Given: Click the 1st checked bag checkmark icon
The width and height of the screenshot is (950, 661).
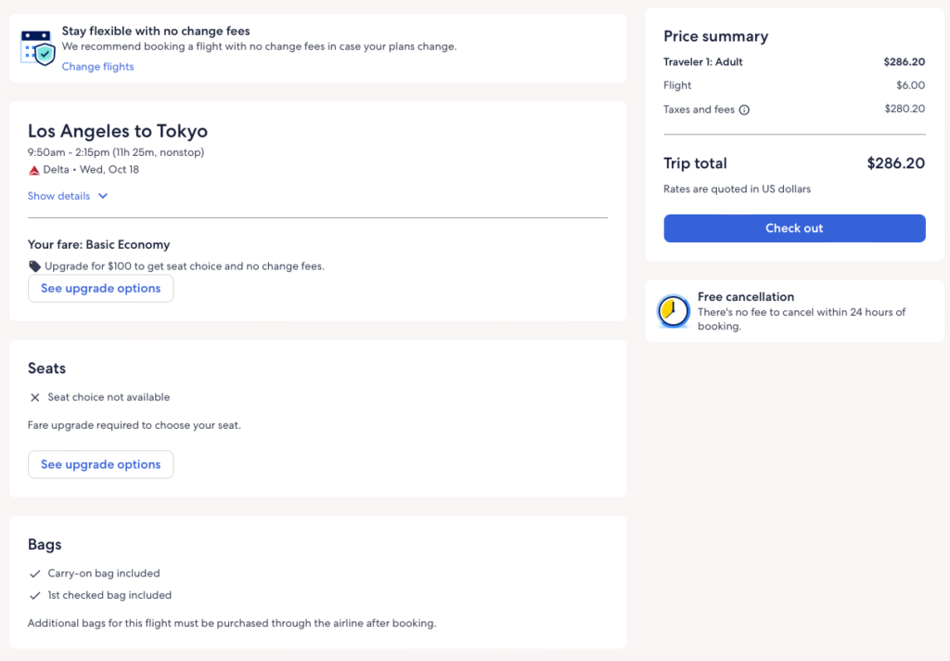Looking at the screenshot, I should [x=34, y=595].
